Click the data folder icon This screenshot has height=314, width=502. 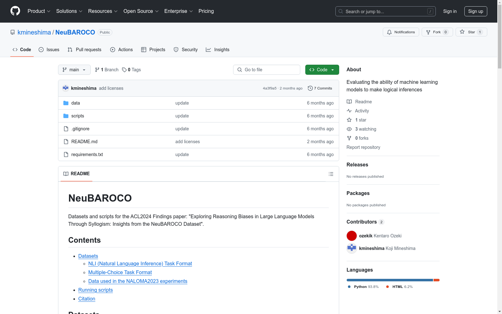pyautogui.click(x=66, y=103)
